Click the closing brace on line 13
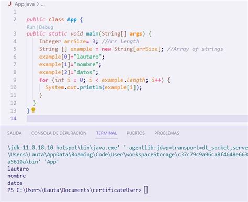 click(28, 110)
